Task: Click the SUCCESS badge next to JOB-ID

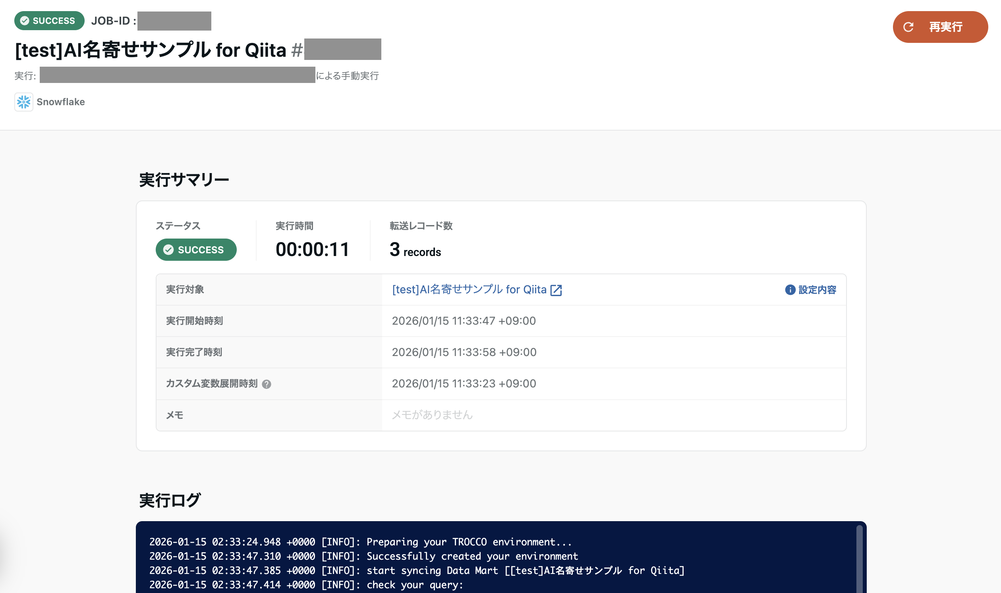Action: click(x=49, y=21)
